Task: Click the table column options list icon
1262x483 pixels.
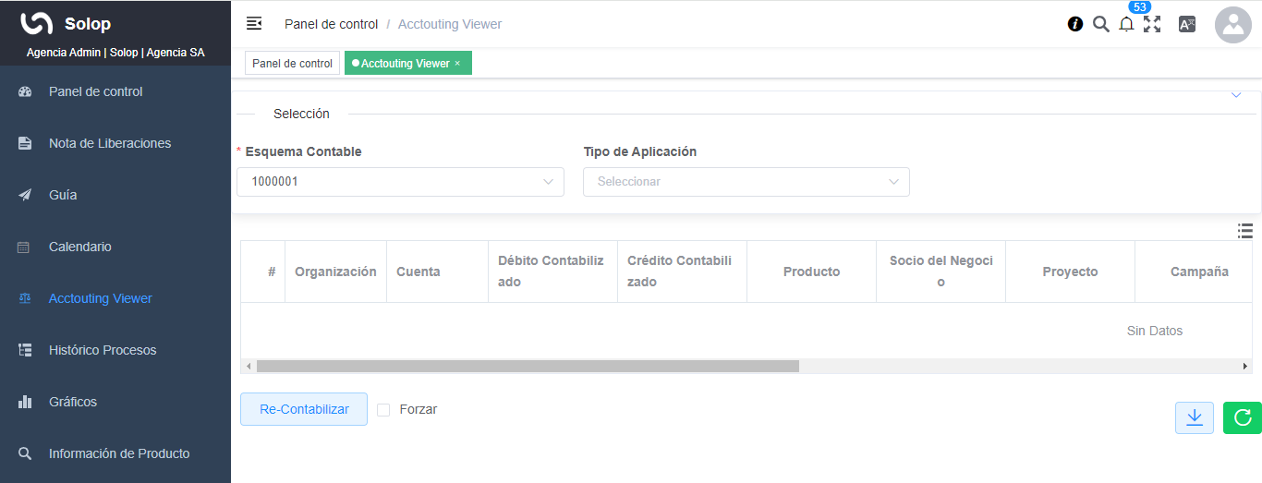Action: [x=1244, y=231]
